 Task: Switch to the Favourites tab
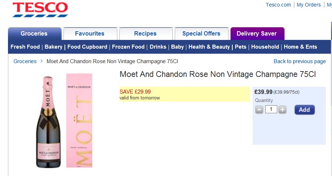coord(90,34)
